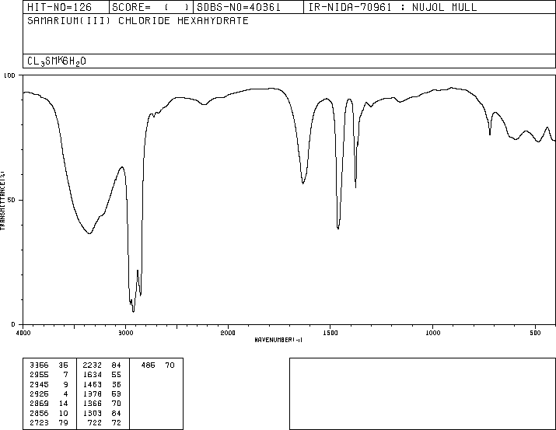
Task: Click the 100 y-axis tick label
Action: [x=9, y=75]
